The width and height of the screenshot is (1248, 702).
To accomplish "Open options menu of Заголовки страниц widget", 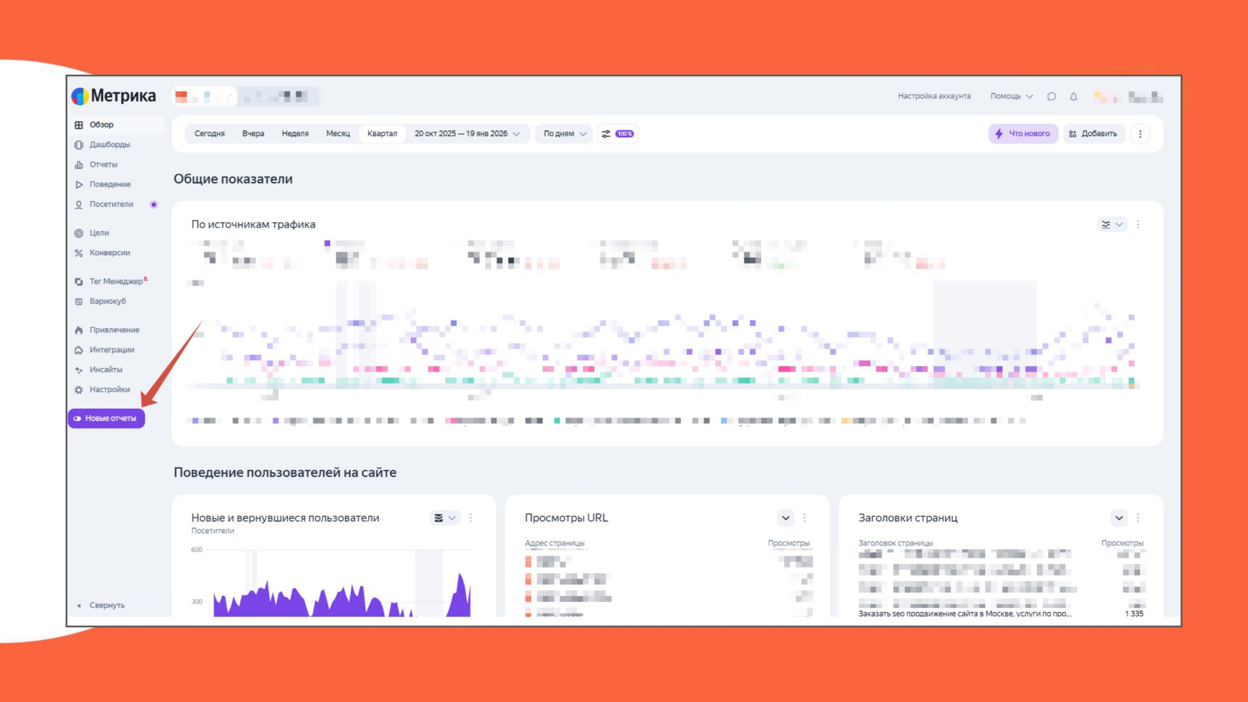I will [1138, 518].
